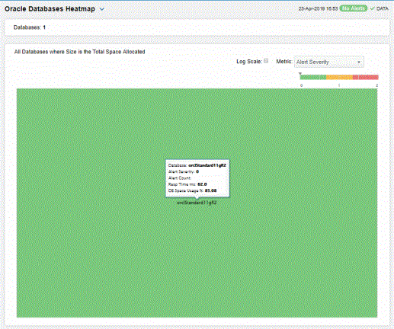Open the Metric Alert Severity dropdown
394x329 pixels.
(329, 62)
